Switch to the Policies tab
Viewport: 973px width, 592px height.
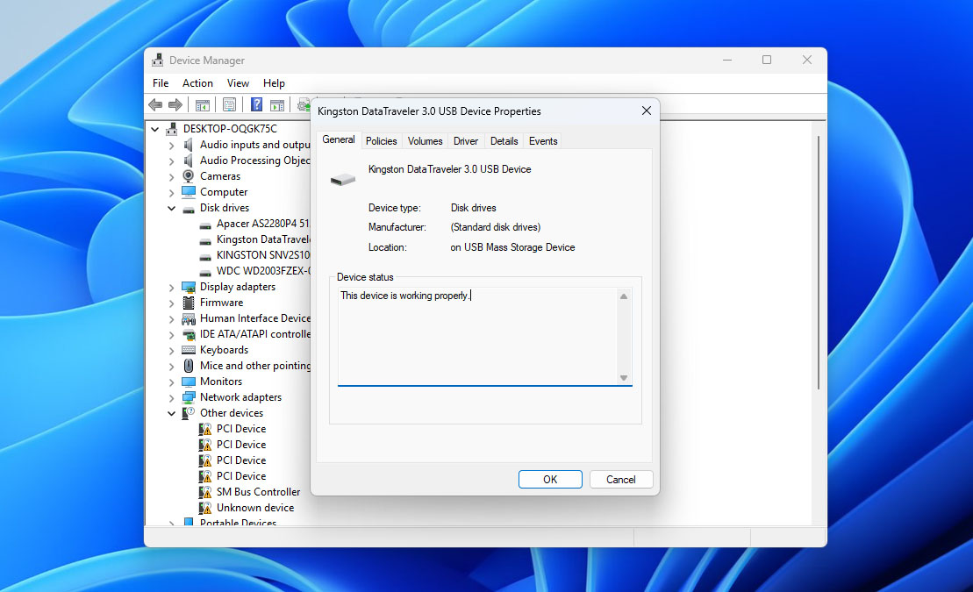pyautogui.click(x=381, y=141)
